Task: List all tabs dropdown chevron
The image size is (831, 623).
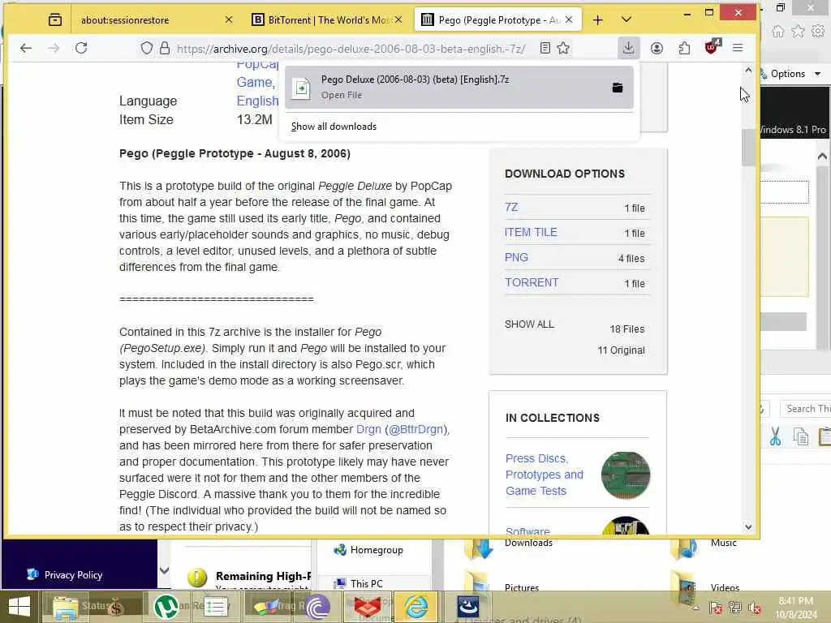Action: coord(626,20)
